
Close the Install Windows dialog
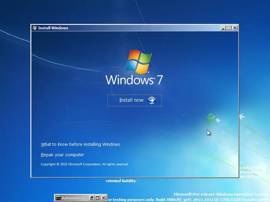tap(235, 28)
